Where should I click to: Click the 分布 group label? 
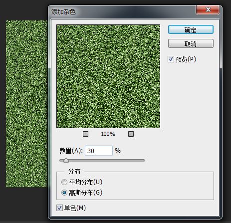click(x=74, y=171)
